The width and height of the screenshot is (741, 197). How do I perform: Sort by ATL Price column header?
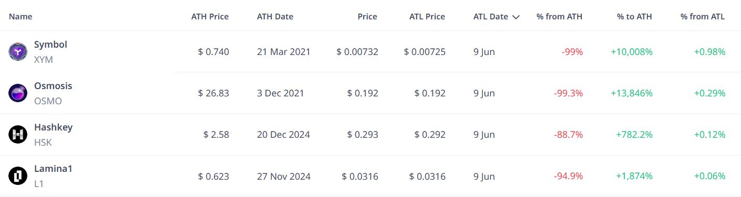pos(427,16)
